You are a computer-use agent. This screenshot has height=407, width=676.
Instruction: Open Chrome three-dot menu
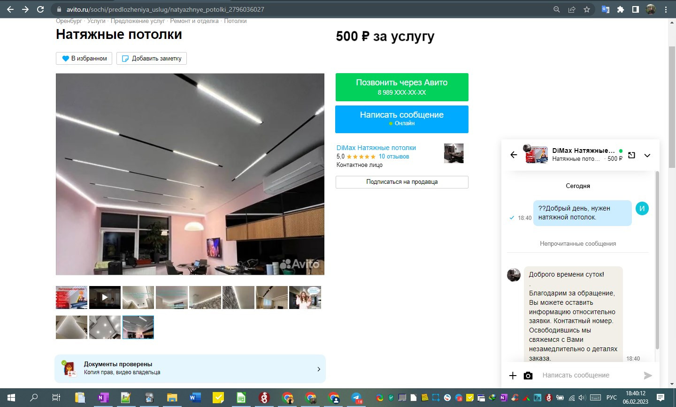coord(666,9)
